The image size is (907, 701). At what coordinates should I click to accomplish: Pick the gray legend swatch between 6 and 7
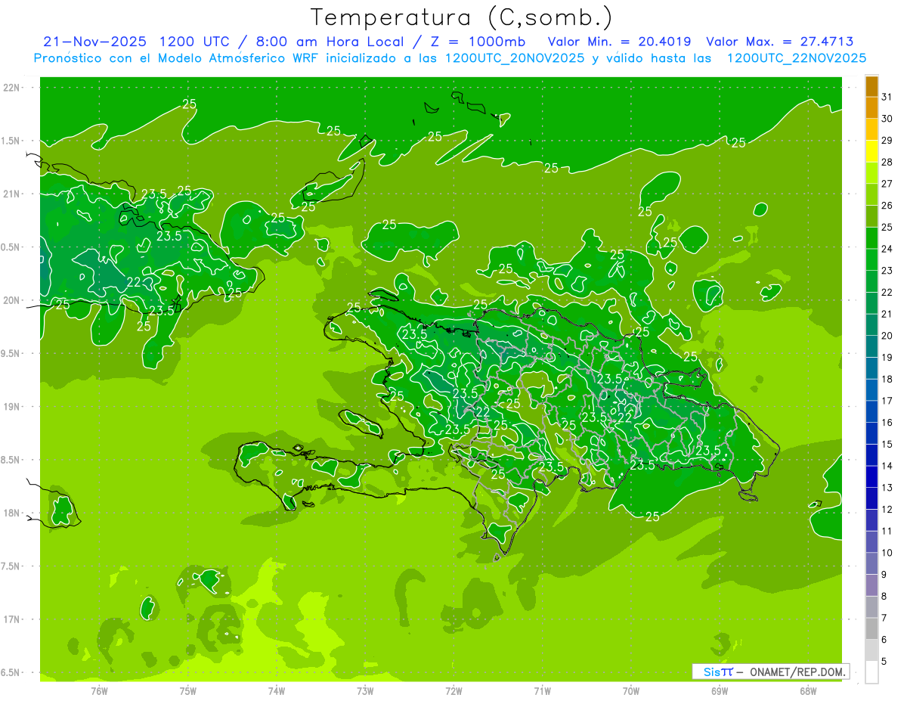(x=871, y=628)
